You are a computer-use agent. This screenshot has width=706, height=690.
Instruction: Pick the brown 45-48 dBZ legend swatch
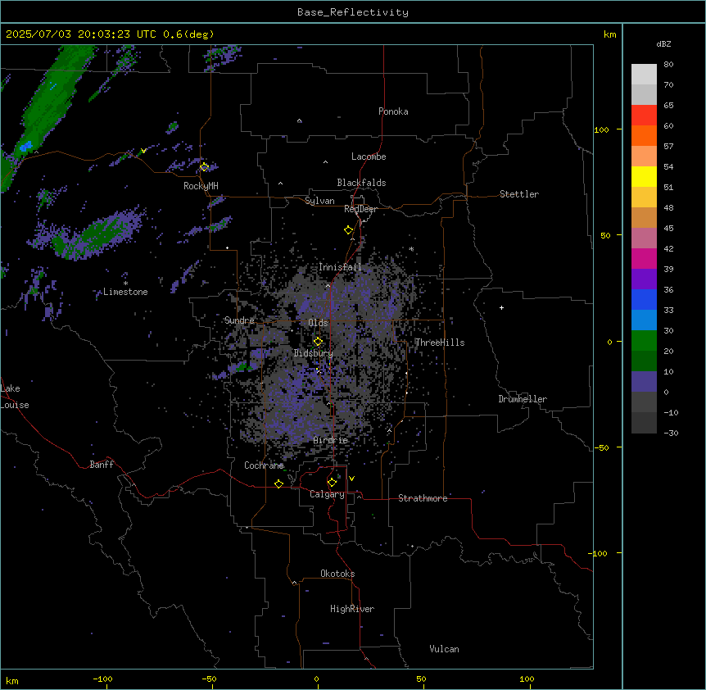644,217
